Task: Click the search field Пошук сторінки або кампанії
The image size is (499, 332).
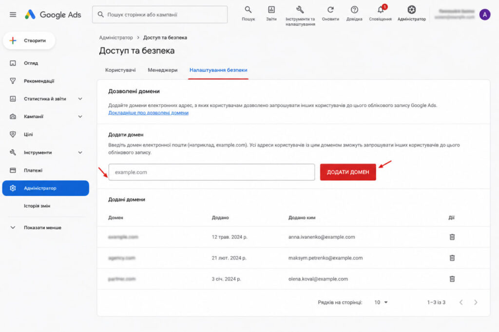Action: pos(160,15)
